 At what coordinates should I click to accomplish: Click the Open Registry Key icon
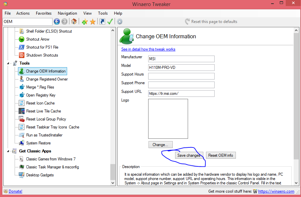point(22,95)
